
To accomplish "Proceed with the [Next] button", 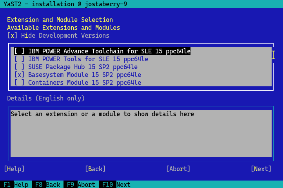I will click(x=261, y=169).
